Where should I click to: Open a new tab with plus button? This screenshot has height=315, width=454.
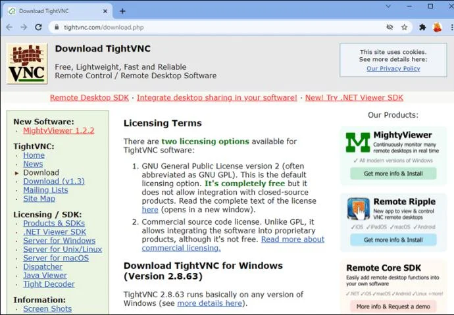click(x=122, y=11)
